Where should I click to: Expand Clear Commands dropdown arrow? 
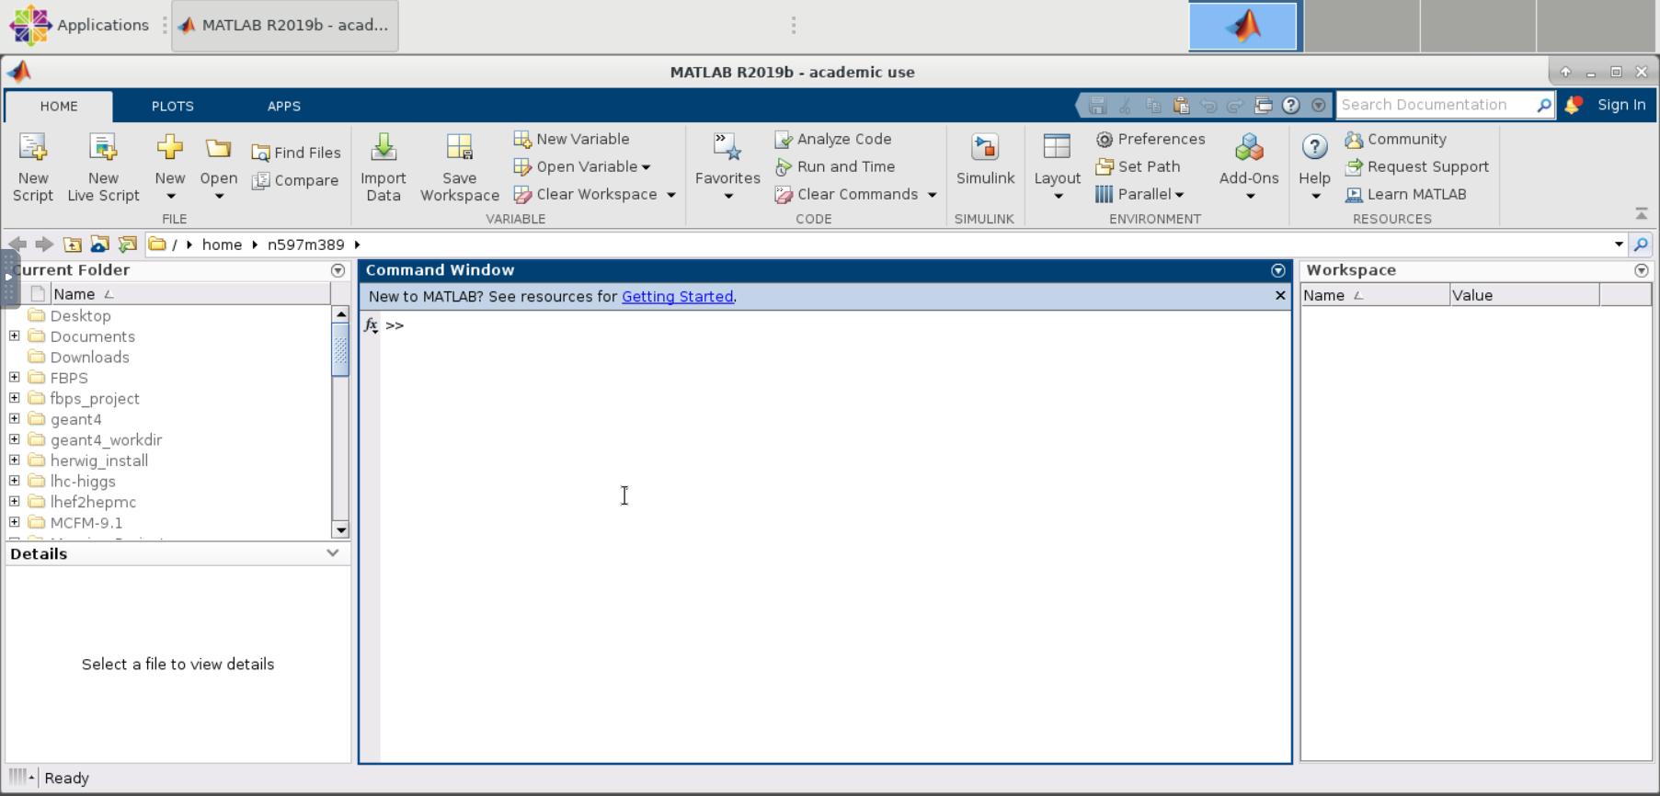[x=932, y=195]
